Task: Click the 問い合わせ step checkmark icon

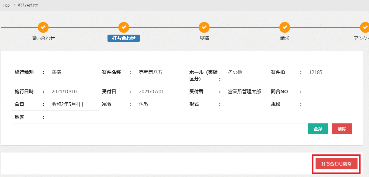Action: pyautogui.click(x=43, y=27)
